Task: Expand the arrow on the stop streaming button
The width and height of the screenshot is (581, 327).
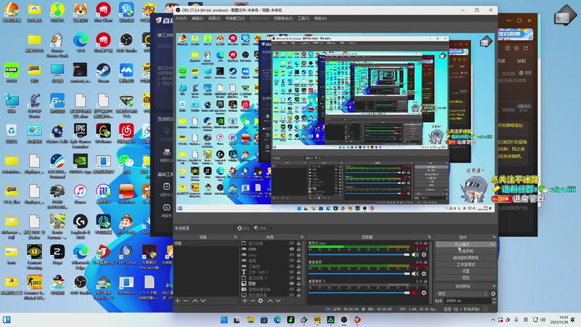Action: [x=492, y=245]
